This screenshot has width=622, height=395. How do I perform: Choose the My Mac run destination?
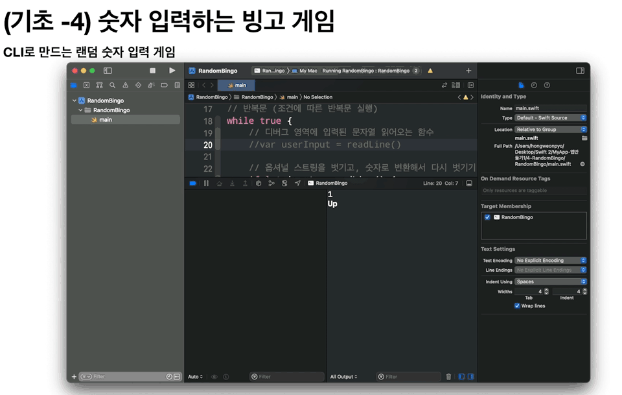305,71
